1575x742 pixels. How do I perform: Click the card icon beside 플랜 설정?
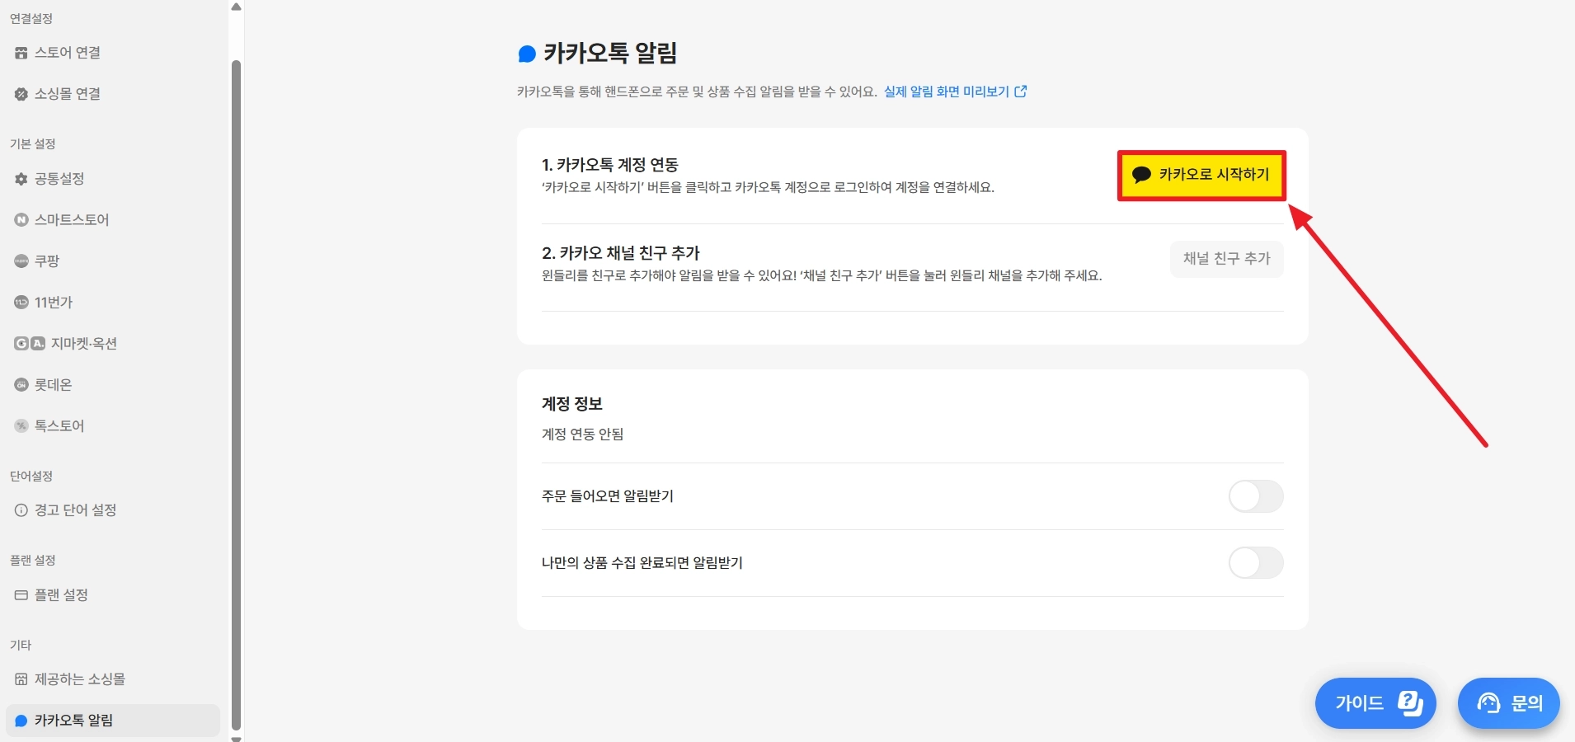coord(21,595)
